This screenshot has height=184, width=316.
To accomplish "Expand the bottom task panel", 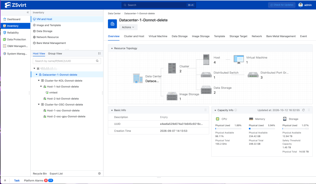I will tap(5, 180).
